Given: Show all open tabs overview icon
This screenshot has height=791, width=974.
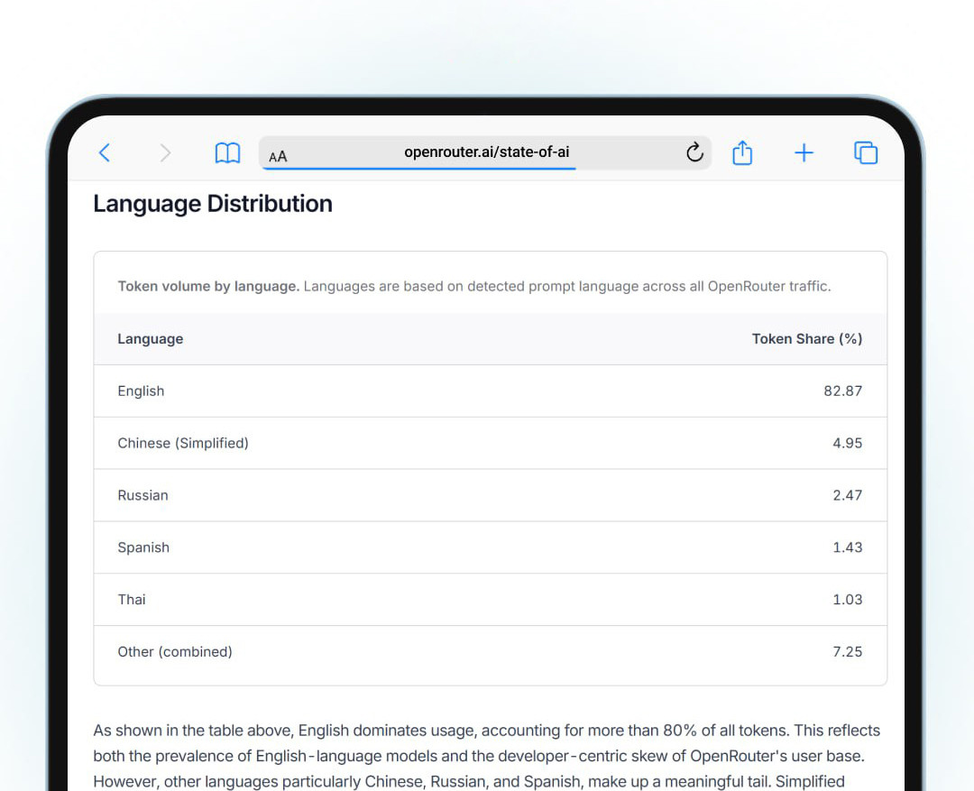Looking at the screenshot, I should [x=866, y=153].
